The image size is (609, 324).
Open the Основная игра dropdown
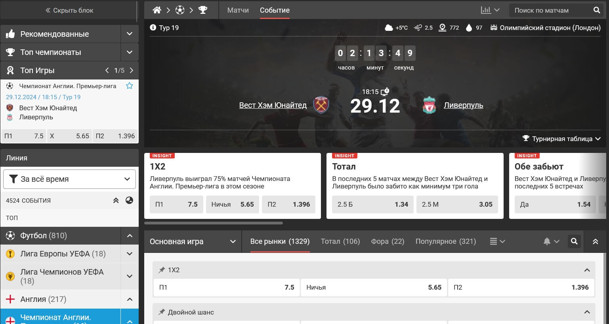(193, 241)
